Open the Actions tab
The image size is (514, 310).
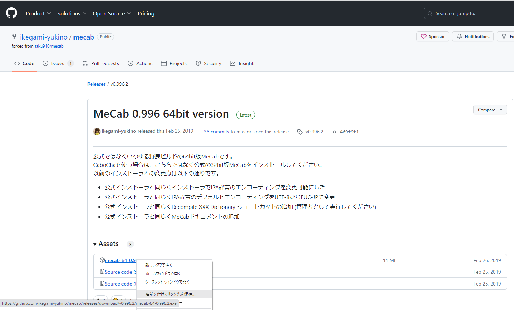coord(140,63)
